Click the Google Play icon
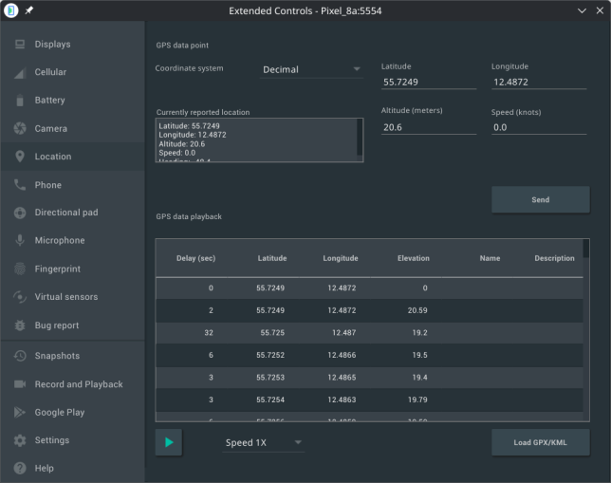The width and height of the screenshot is (611, 483). click(20, 412)
